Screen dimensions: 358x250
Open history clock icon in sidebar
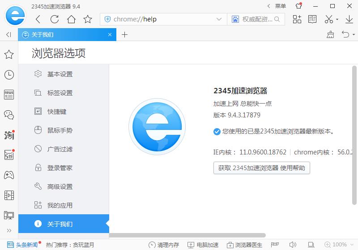tap(9, 75)
